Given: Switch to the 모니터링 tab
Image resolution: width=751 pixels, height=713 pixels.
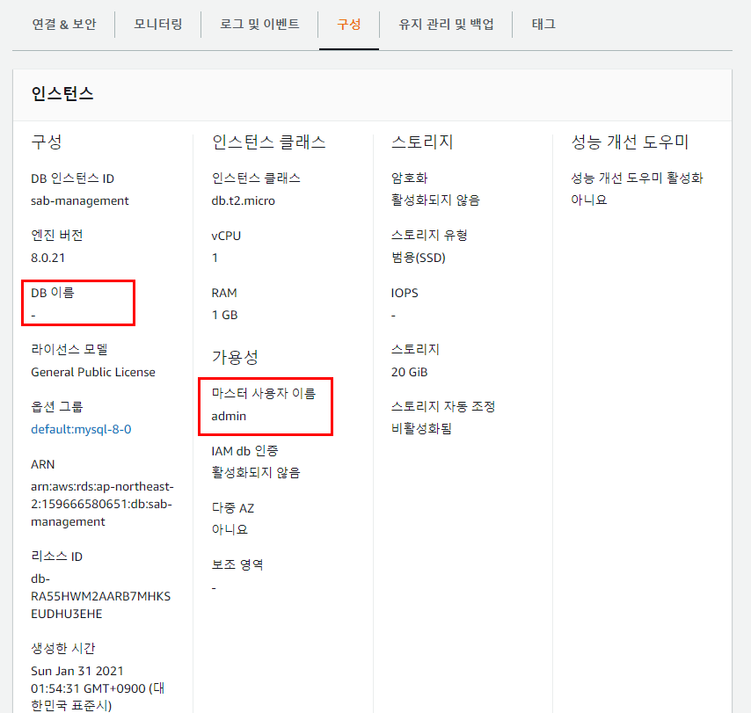Looking at the screenshot, I should click(x=157, y=24).
